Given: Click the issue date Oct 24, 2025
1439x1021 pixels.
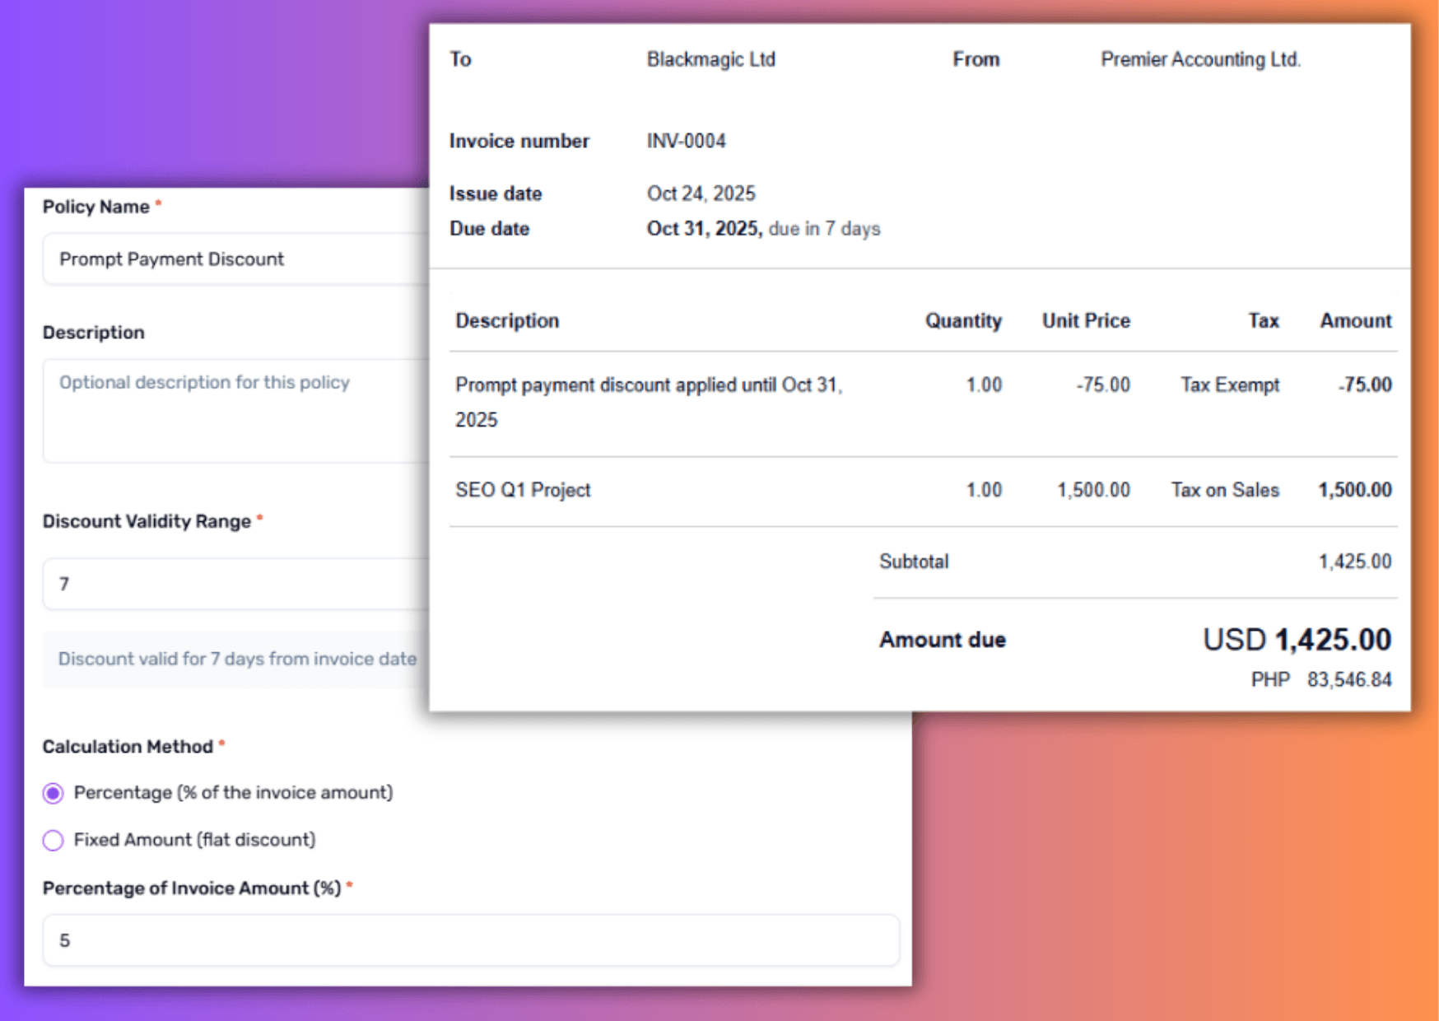Looking at the screenshot, I should click(701, 193).
